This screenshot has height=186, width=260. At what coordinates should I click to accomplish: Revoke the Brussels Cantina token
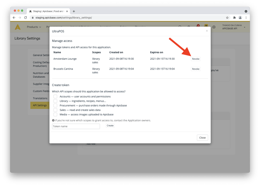click(x=196, y=69)
